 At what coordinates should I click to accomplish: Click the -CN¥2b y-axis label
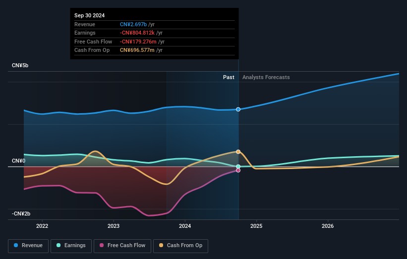[21, 214]
